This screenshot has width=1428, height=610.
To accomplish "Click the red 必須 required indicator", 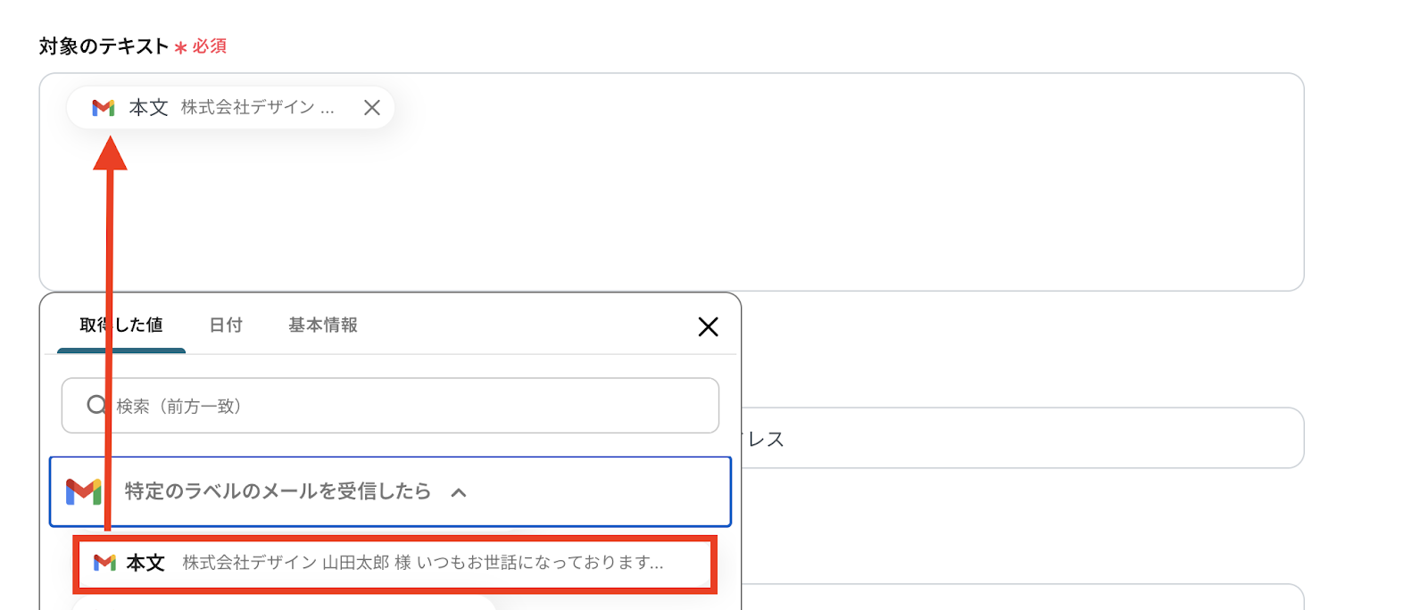I will 209,46.
